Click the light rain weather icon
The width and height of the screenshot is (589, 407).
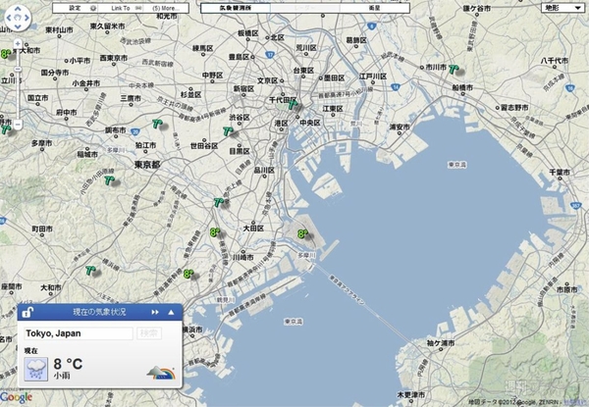click(x=36, y=369)
